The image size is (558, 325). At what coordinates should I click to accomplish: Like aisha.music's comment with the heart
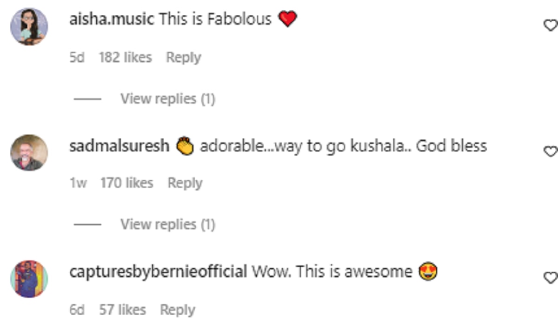550,26
